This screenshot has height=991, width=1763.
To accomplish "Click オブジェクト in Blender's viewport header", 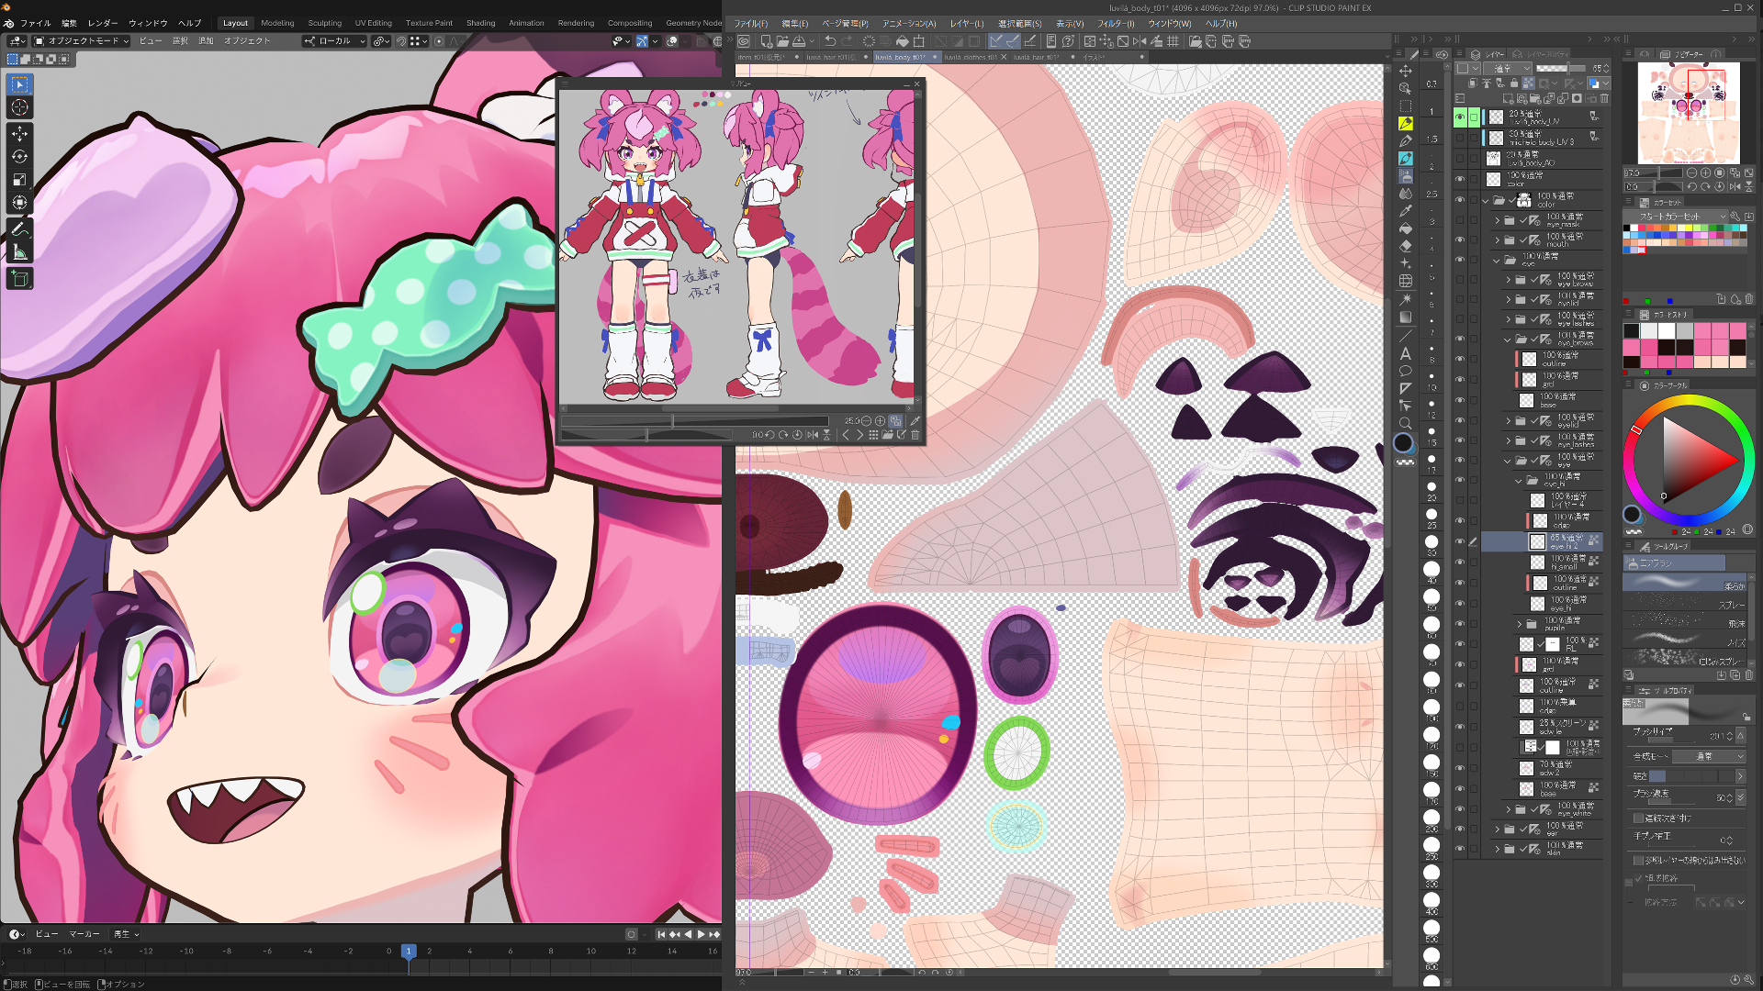I will pos(247,41).
